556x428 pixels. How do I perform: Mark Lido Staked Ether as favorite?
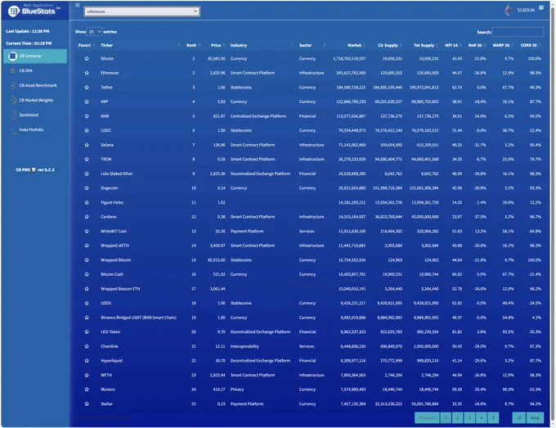87,173
